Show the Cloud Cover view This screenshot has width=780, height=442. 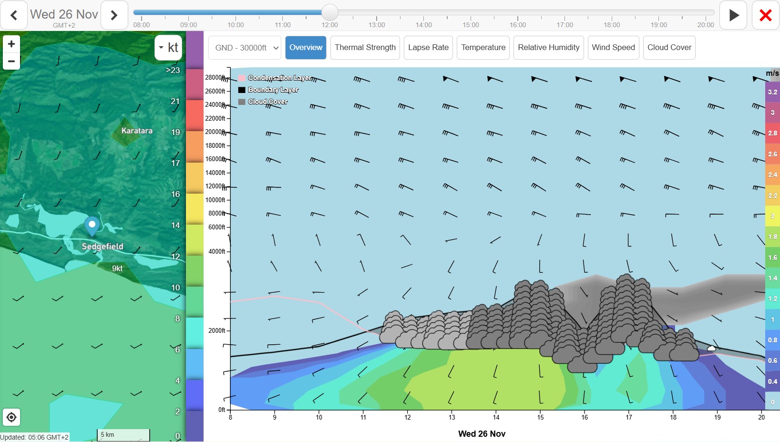pyautogui.click(x=669, y=48)
